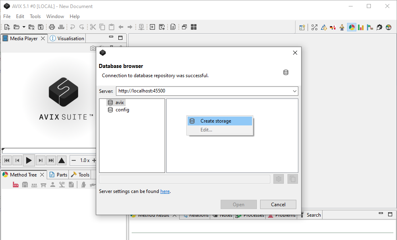Click Cancel in the Database browser dialog
The width and height of the screenshot is (397, 240).
tap(278, 204)
